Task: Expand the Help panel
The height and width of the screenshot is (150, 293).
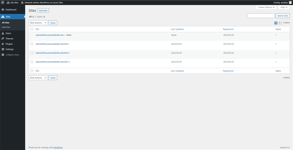Action: [x=284, y=7]
